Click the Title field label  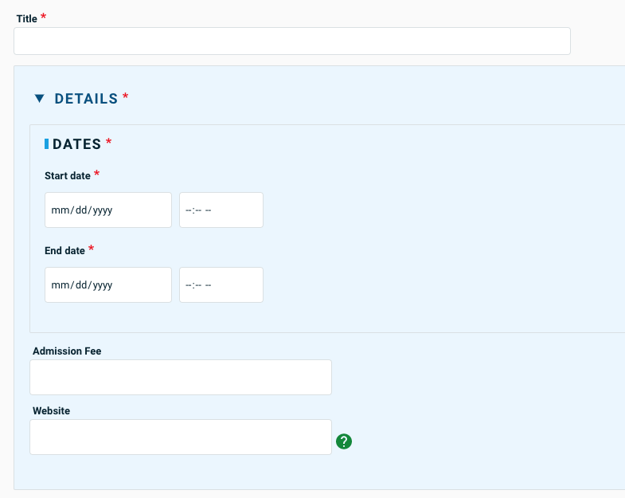coord(27,19)
